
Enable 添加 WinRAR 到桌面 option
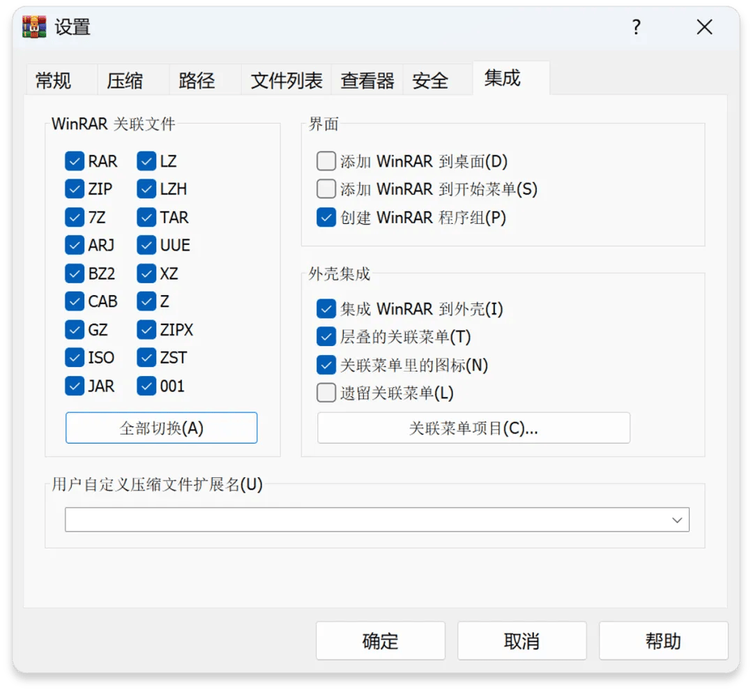point(326,162)
